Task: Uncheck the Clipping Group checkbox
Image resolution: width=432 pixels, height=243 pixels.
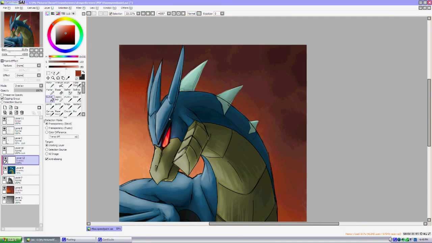Action: click(2, 99)
